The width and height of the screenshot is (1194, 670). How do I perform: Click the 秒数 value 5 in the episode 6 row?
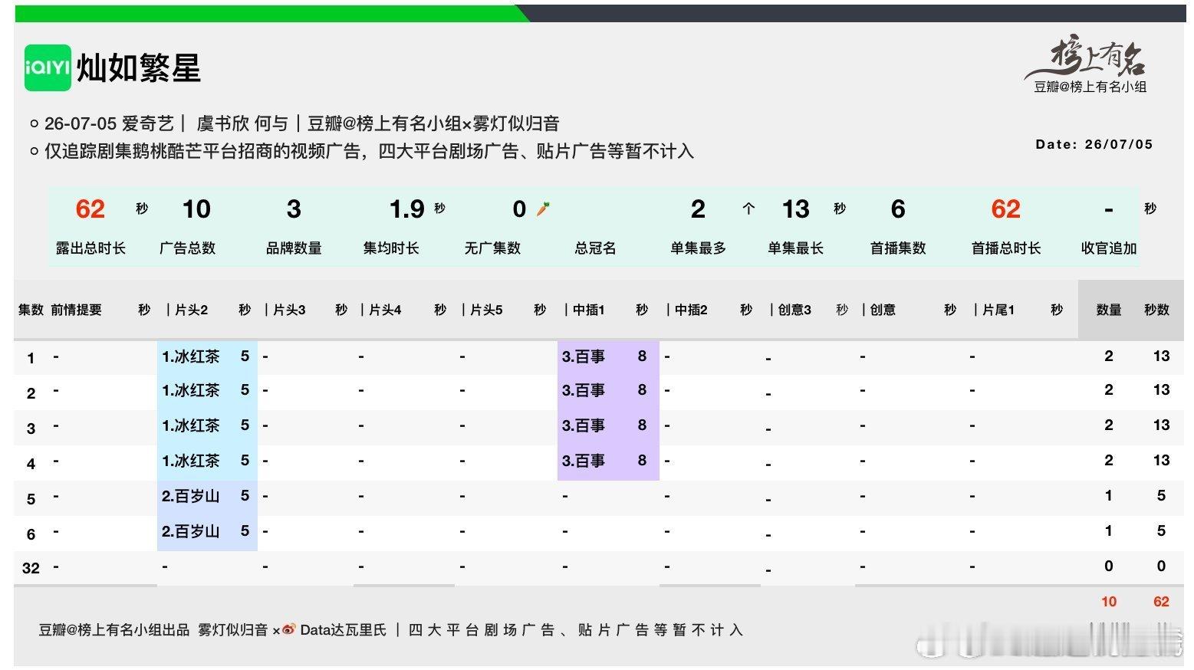click(1161, 530)
